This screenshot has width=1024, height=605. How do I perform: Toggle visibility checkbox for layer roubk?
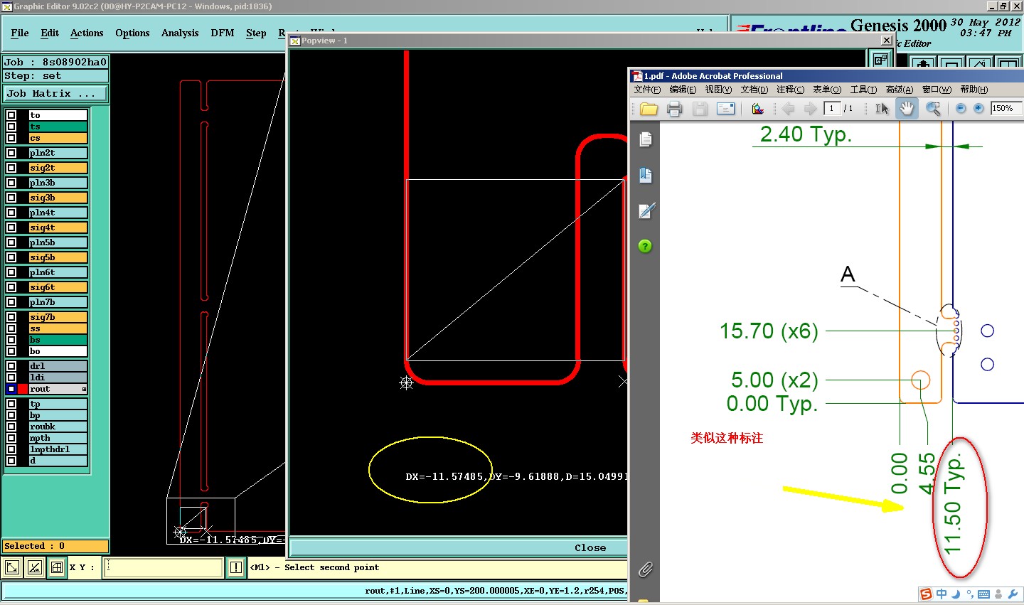click(11, 427)
